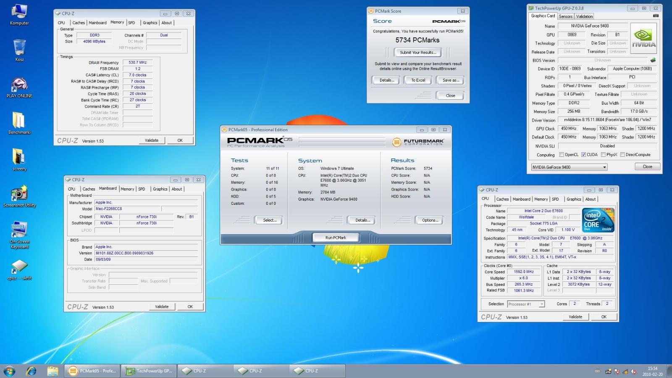Open the Benchmarki folder icon
The height and width of the screenshot is (378, 672).
point(19,124)
